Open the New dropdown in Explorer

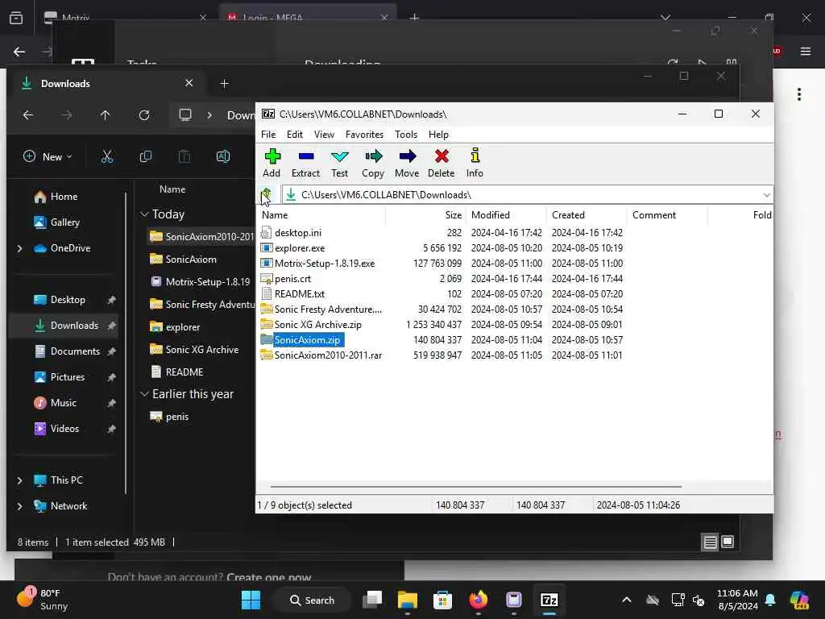[x=48, y=157]
